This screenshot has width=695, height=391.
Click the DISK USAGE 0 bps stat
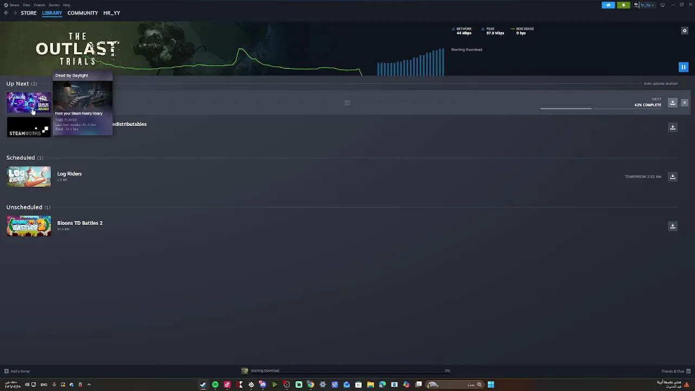pos(522,31)
